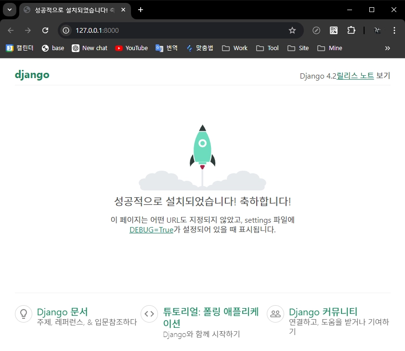
Task: Open the 캘린더 bookmark
Action: tap(20, 48)
